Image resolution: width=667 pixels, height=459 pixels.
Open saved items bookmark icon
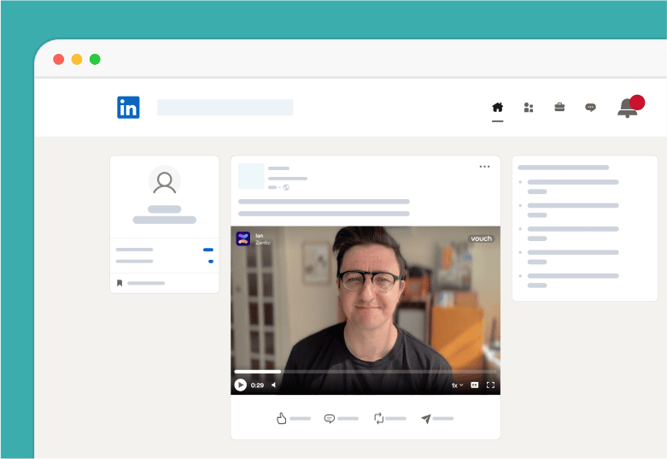pos(120,283)
